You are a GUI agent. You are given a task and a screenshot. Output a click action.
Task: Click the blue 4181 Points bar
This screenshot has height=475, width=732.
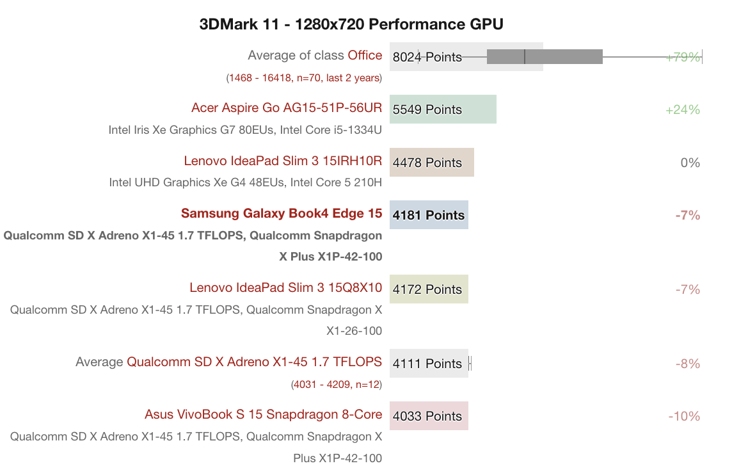pos(429,215)
